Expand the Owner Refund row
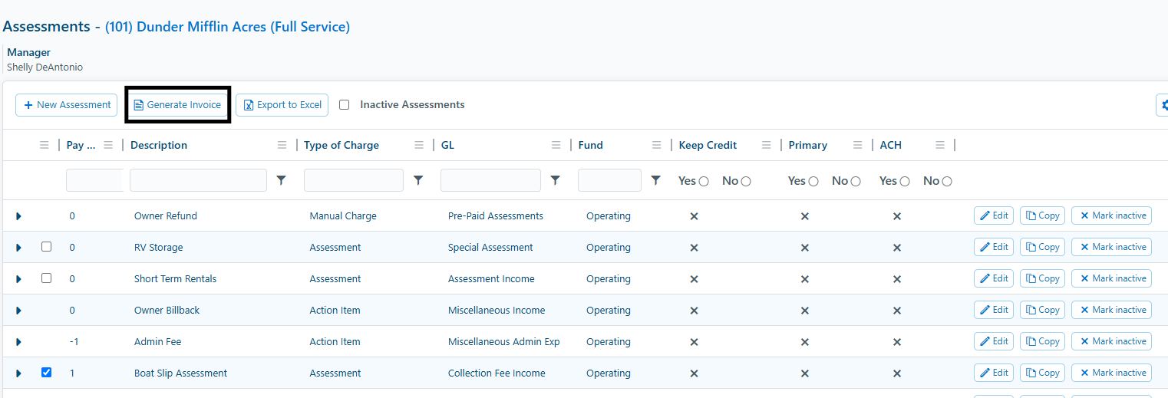The image size is (1168, 398). 18,216
